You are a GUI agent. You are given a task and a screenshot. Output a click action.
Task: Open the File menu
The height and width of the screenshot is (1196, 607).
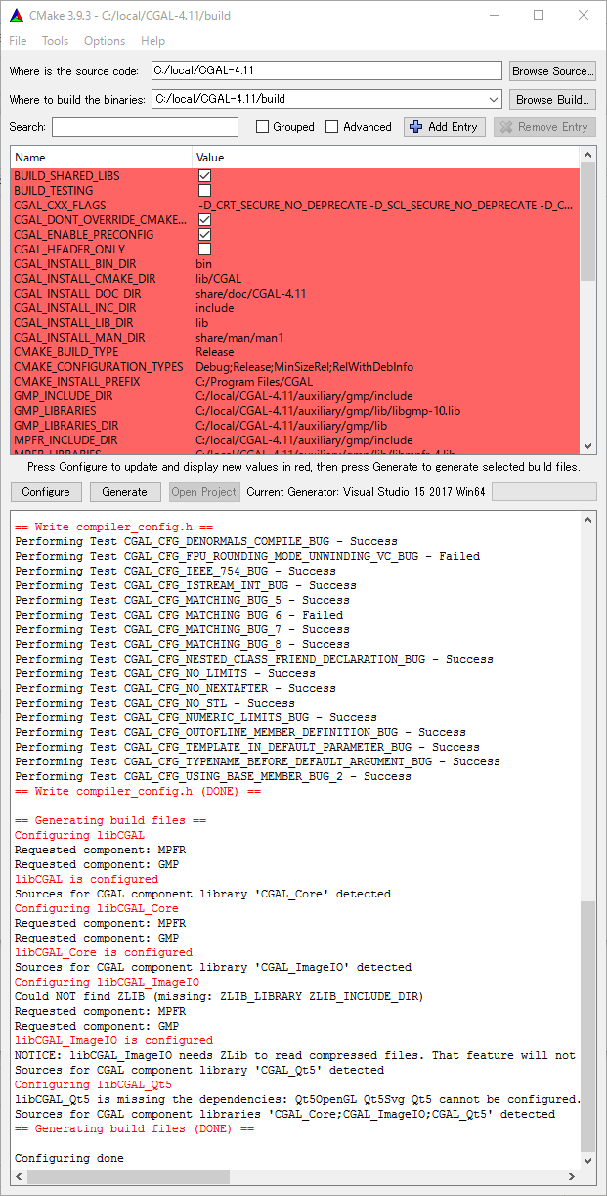[x=18, y=41]
